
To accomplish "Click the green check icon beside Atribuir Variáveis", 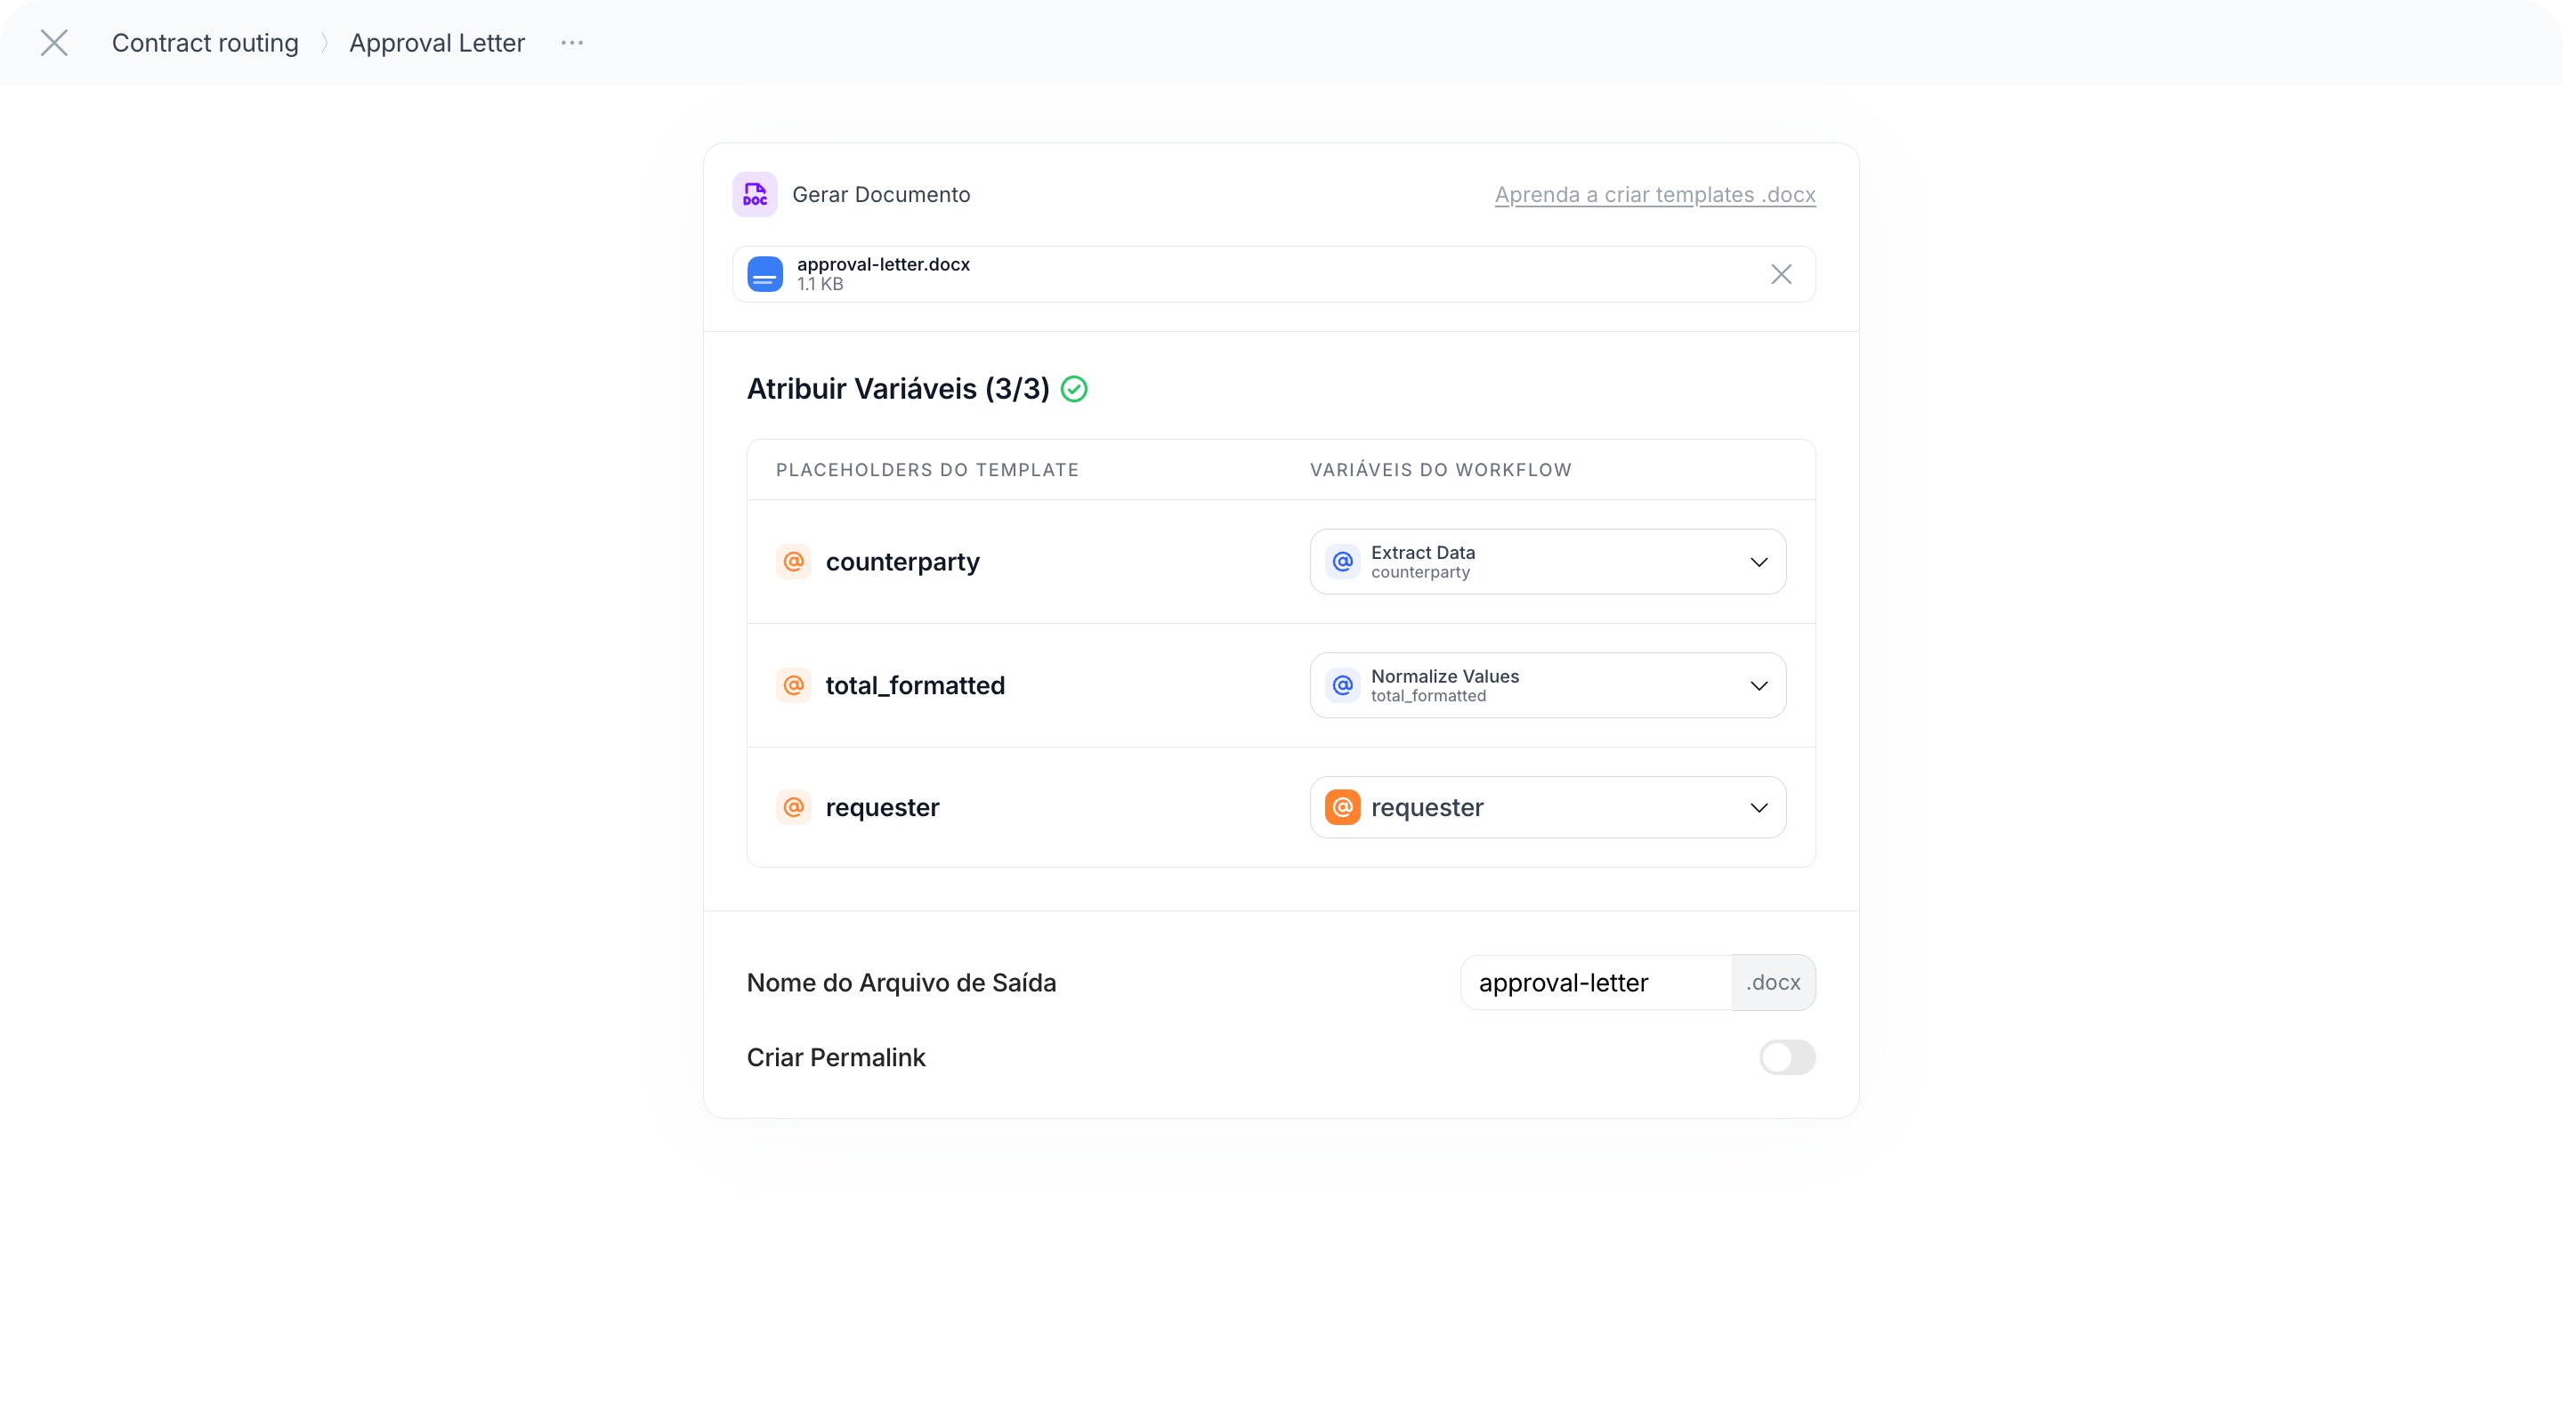I will pyautogui.click(x=1073, y=389).
